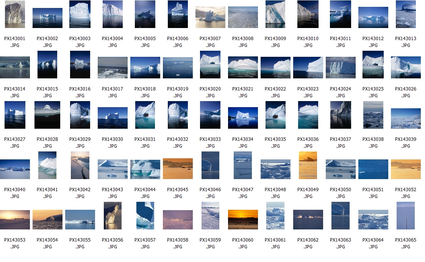
Task: Select the PX143042.JPG portrait thumbnail
Action: coord(80,165)
